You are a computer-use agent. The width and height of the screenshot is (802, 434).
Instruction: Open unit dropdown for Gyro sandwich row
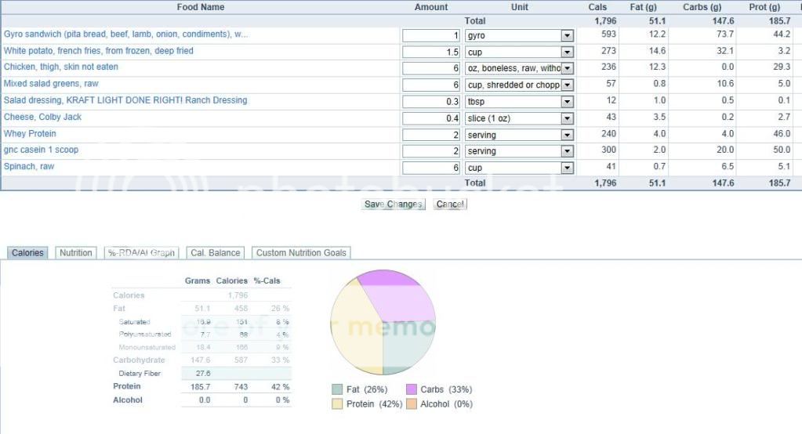567,36
